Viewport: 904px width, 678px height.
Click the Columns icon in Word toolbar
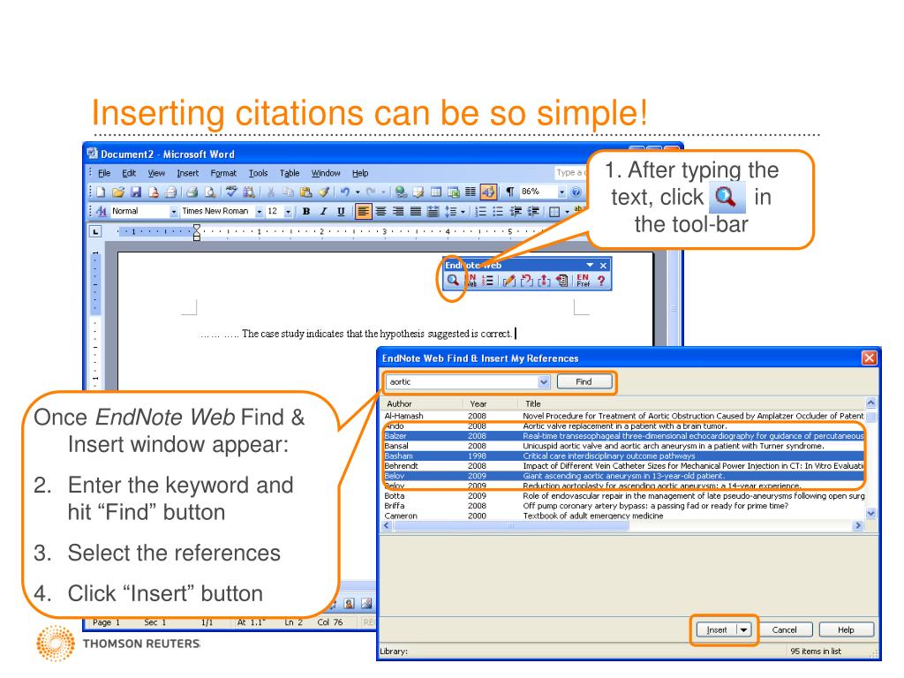(x=471, y=192)
